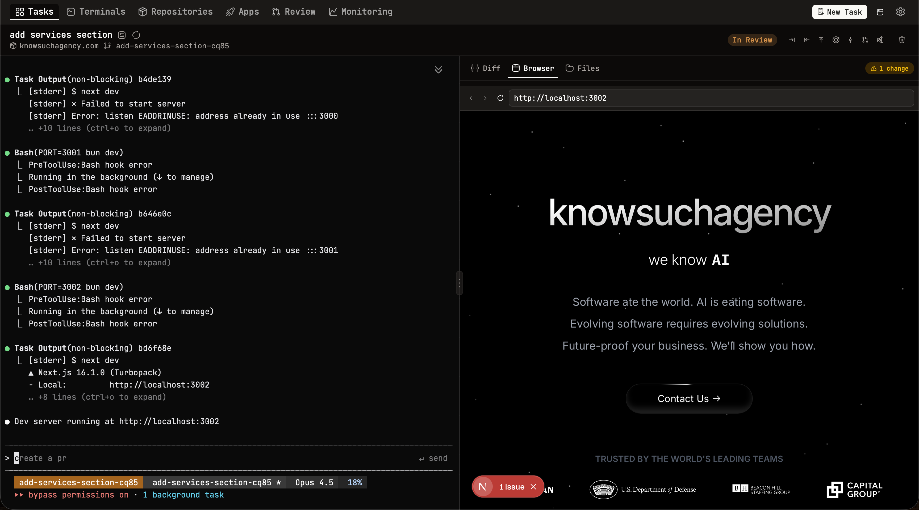Image resolution: width=919 pixels, height=510 pixels.
Task: Click the red N Next.js indicator
Action: [483, 486]
